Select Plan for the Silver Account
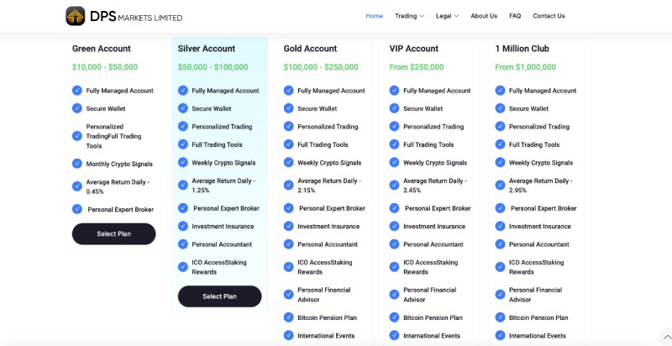The width and height of the screenshot is (672, 346). 219,296
